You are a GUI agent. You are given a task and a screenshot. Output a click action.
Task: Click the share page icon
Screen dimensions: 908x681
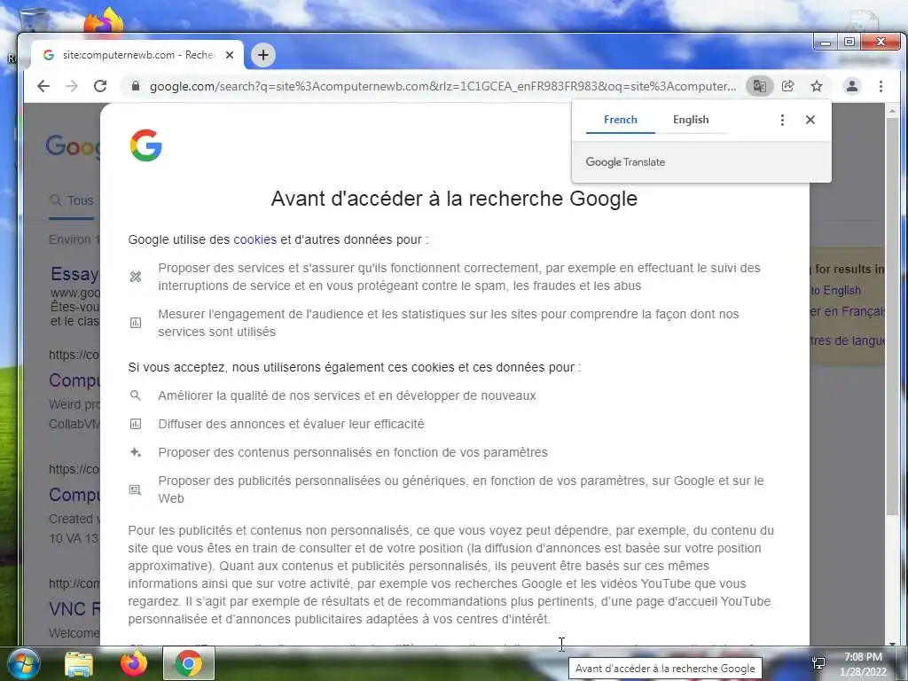coord(787,86)
